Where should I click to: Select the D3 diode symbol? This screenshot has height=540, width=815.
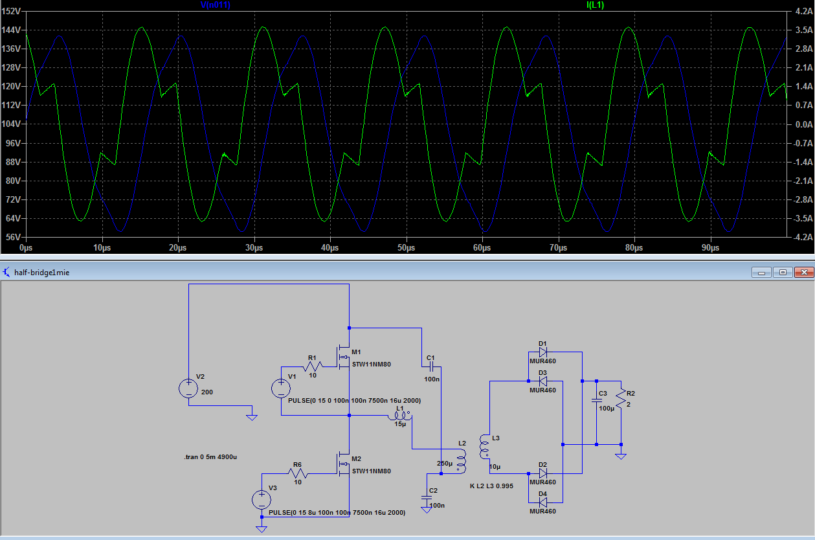tap(542, 381)
